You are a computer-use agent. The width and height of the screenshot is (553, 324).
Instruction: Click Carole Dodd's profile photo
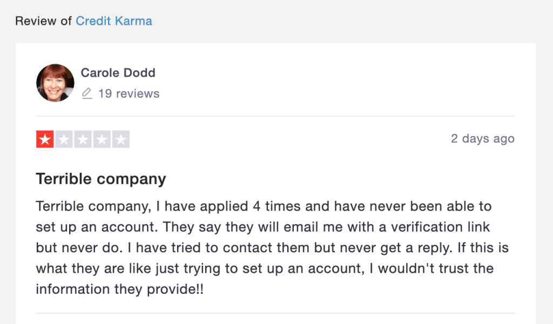click(x=56, y=83)
